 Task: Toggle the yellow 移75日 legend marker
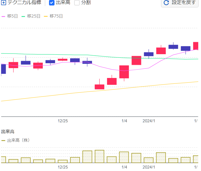click(45, 16)
